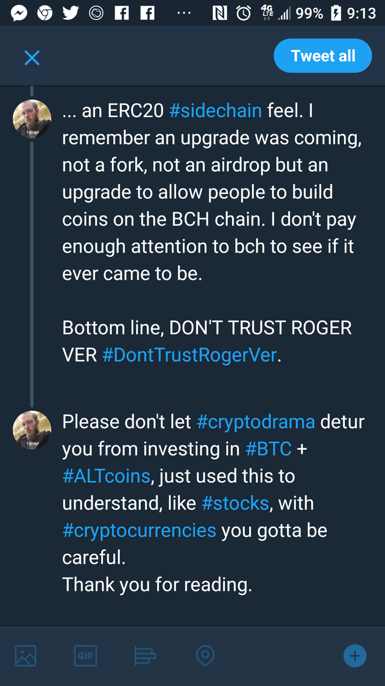Viewport: 385px width, 686px height.
Task: Tap the Twitter notification icon in status bar
Action: (70, 13)
